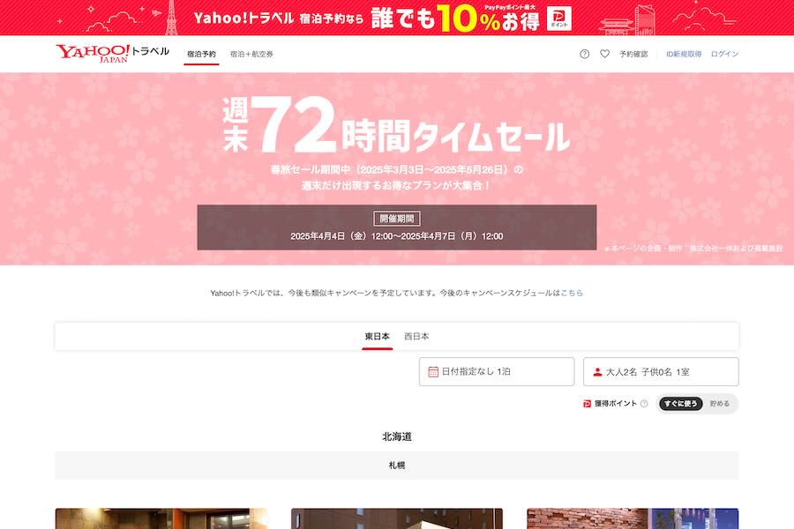
Task: Open 予約確認 reservation check link
Action: click(633, 54)
